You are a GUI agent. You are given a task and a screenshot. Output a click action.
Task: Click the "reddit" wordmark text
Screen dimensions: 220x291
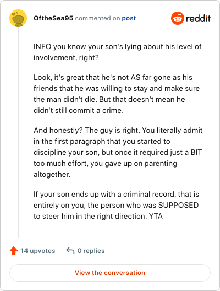pos(198,18)
